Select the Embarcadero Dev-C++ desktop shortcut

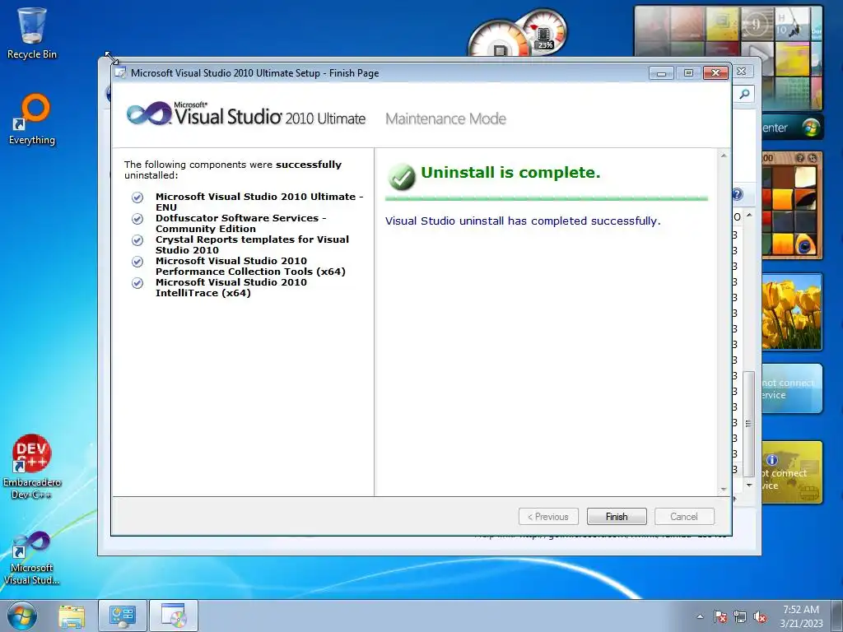tap(32, 467)
